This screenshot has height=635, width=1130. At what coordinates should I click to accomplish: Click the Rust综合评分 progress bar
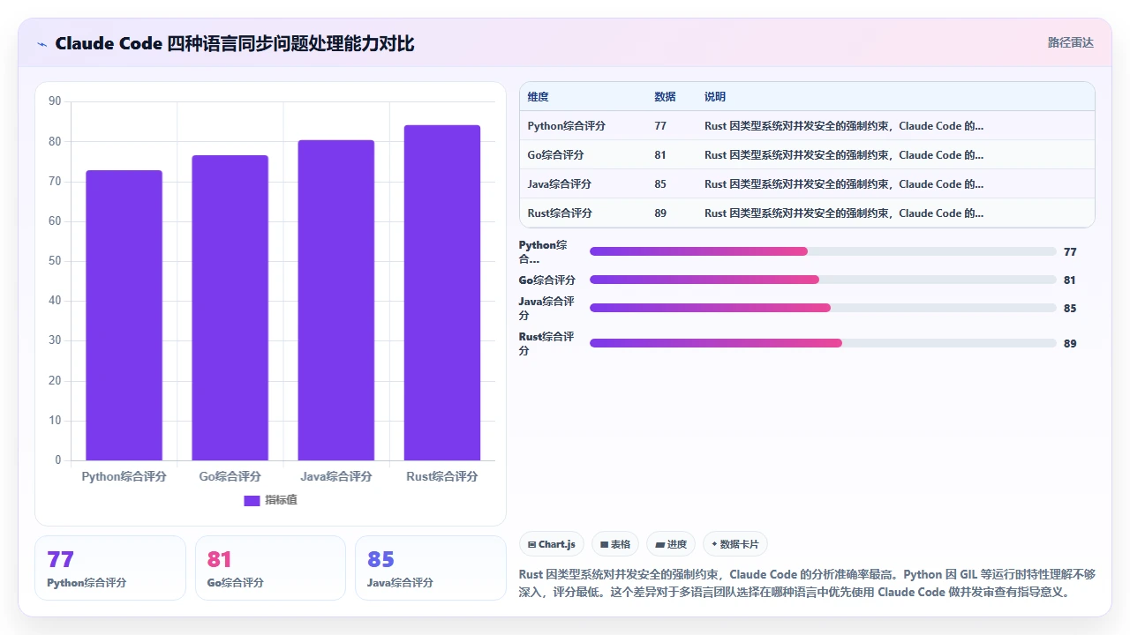(x=823, y=343)
